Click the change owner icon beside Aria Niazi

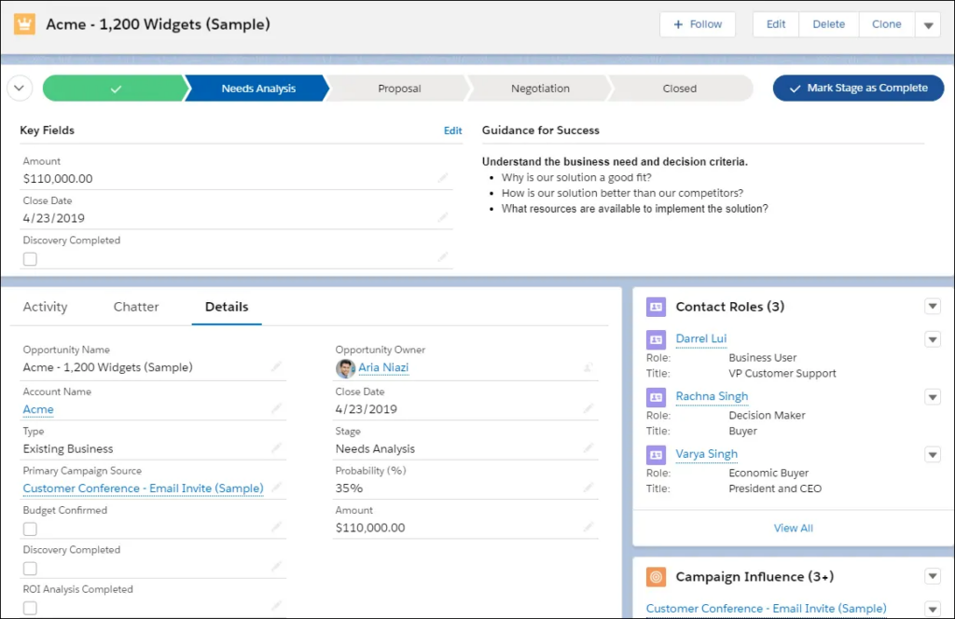588,368
